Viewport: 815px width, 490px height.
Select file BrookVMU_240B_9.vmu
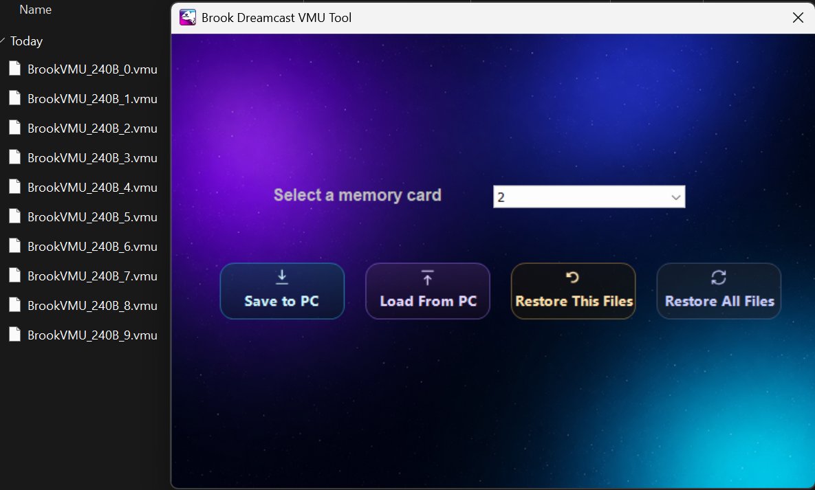click(x=83, y=335)
